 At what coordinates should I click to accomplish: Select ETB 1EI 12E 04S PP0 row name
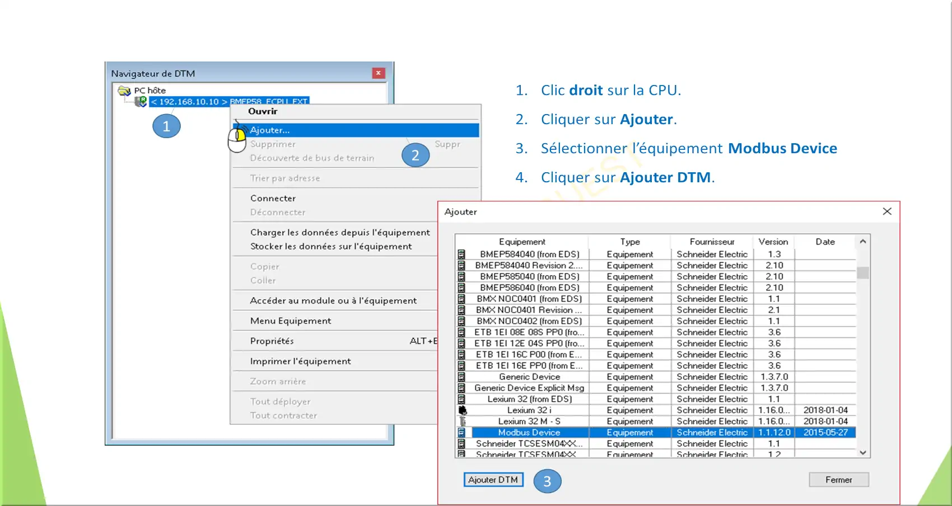[x=529, y=343]
